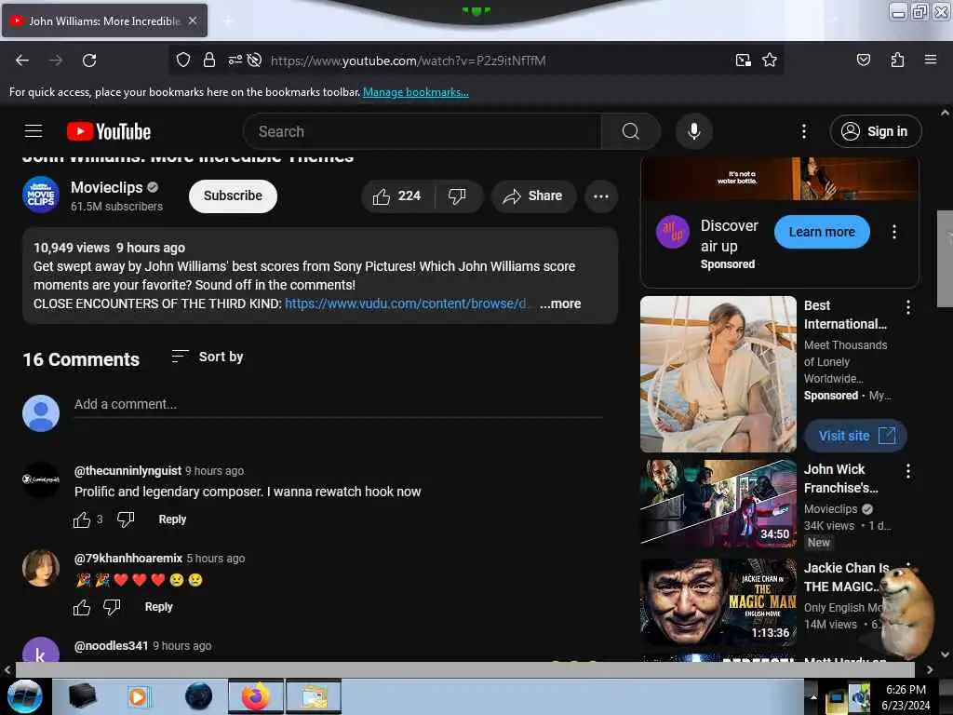Bookmark this page with the star icon

770,61
